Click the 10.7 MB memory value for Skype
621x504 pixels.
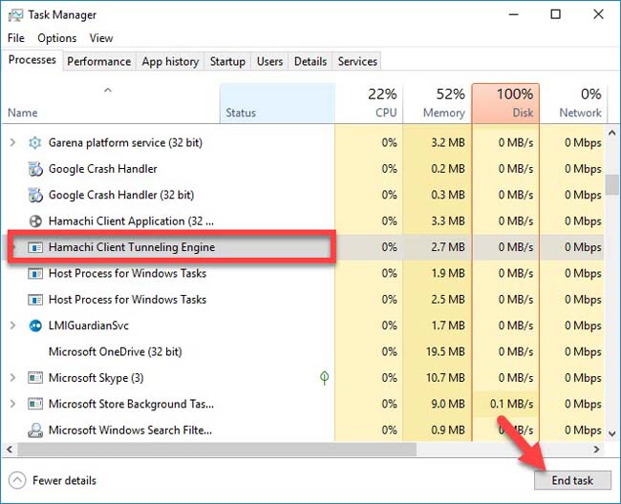[445, 378]
